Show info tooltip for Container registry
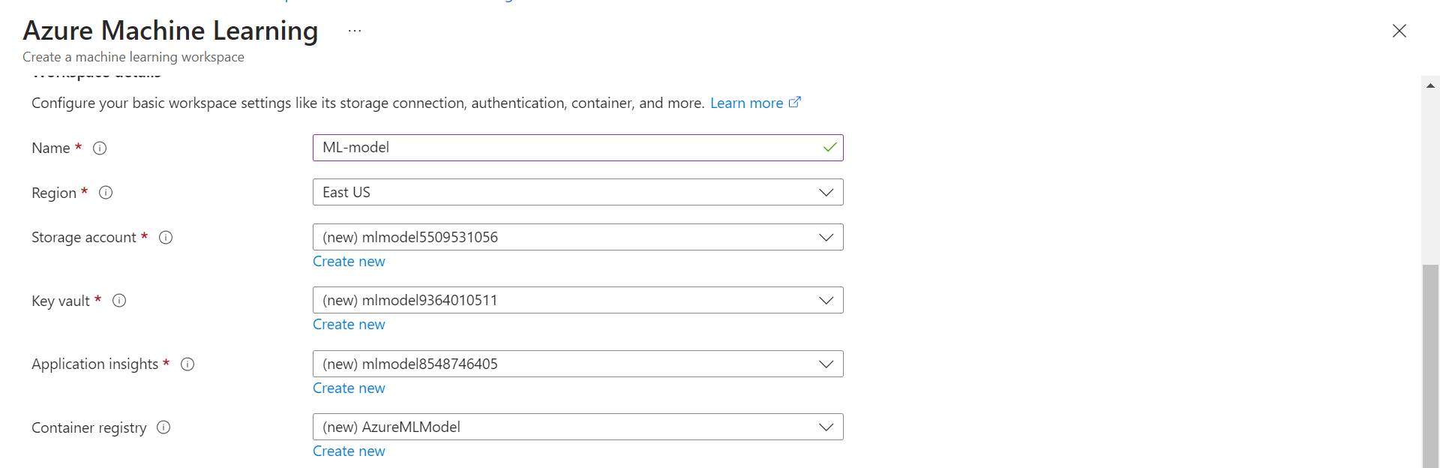1440x468 pixels. pos(163,427)
